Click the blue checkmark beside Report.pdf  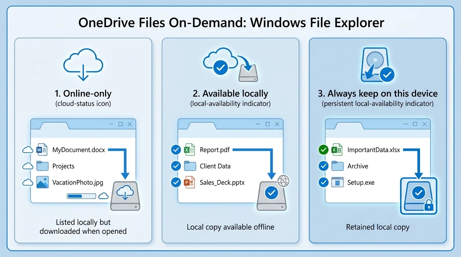(176, 150)
